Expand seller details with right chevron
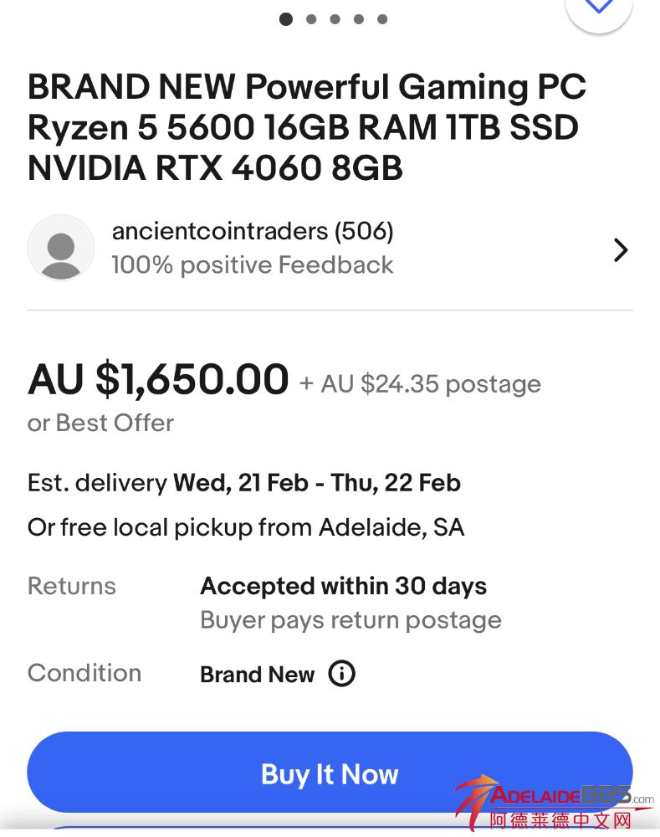660x837 pixels. click(x=620, y=249)
